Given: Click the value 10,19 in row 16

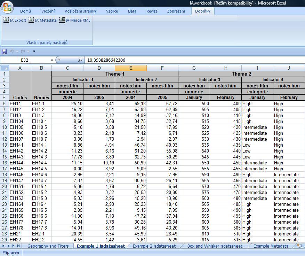Looking at the screenshot, I should 99,163.
